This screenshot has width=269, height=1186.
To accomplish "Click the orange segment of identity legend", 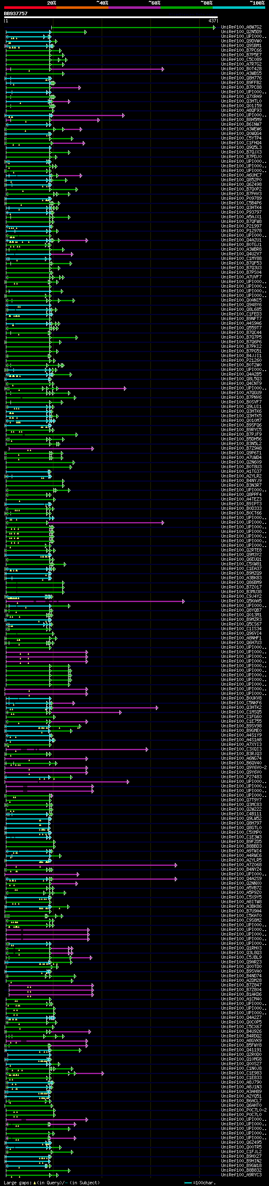I will click(x=82, y=8).
